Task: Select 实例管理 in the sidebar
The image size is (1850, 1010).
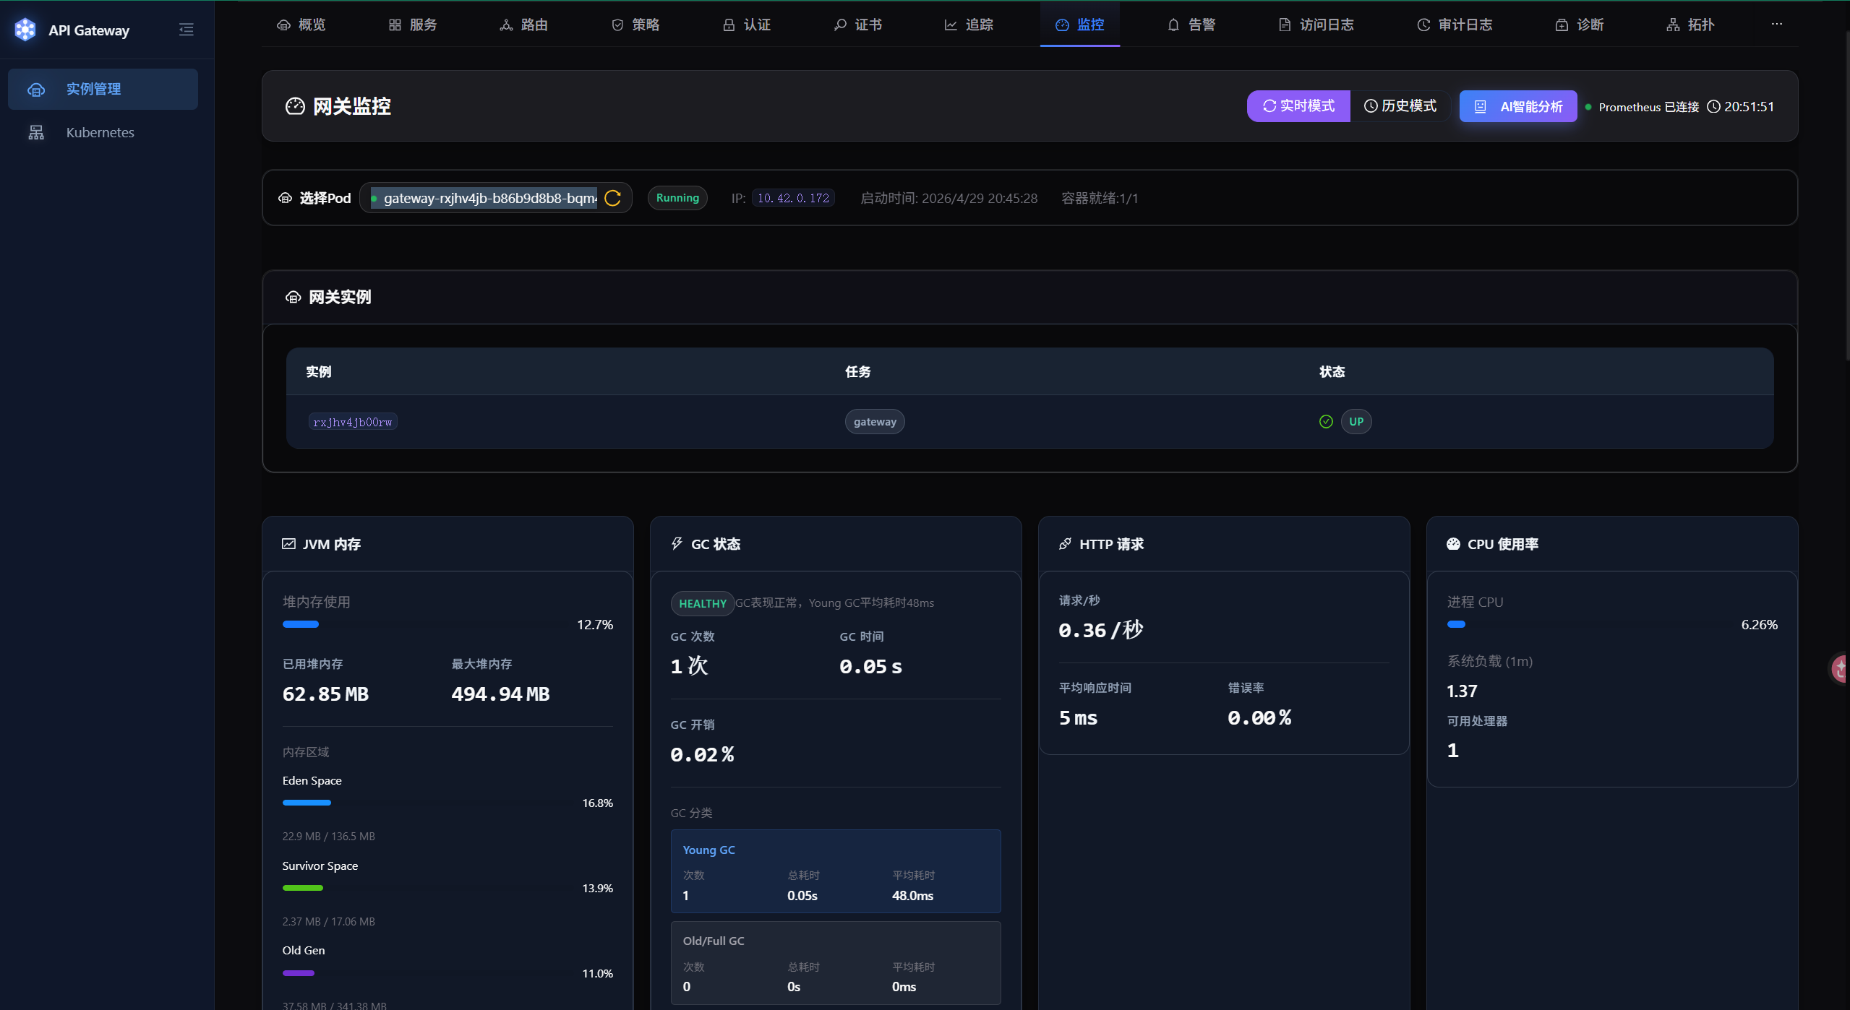Action: point(103,89)
